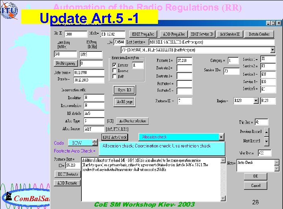Click the Resolution input field
This screenshot has width=283, height=209.
94,98
